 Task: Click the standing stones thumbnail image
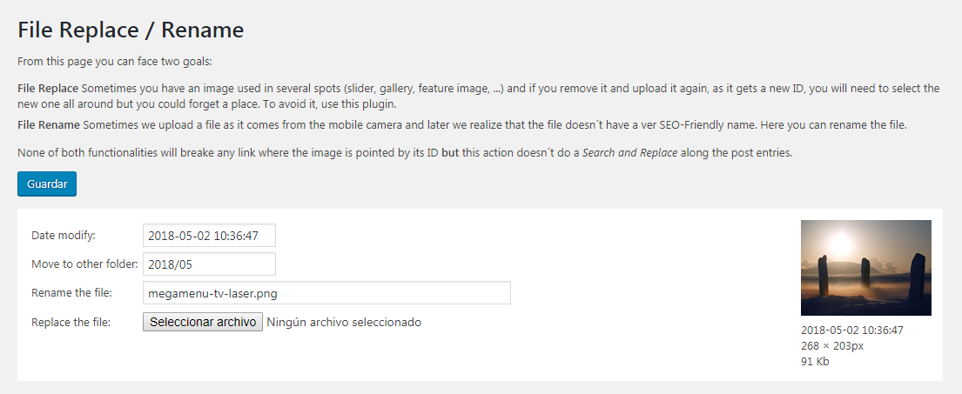pos(865,268)
